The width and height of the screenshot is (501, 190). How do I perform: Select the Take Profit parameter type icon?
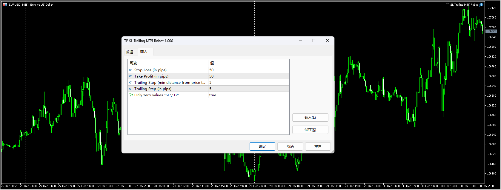point(131,76)
